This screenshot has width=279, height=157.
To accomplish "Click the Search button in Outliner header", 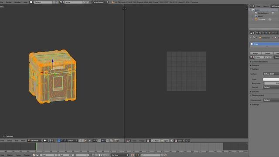I will pyautogui.click(x=266, y=6).
